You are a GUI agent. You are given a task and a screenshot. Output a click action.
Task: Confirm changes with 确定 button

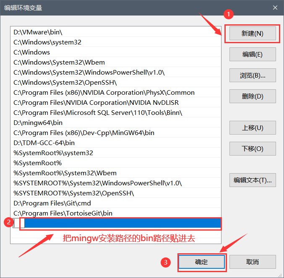(x=202, y=262)
